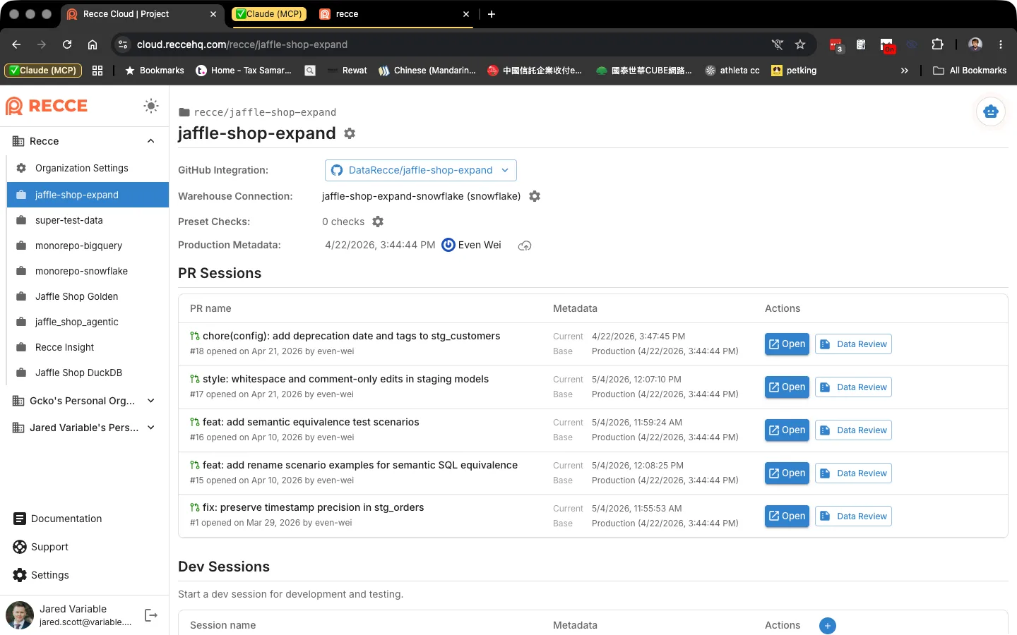Open Data Review for PR #15
This screenshot has height=635, width=1017.
tap(853, 473)
